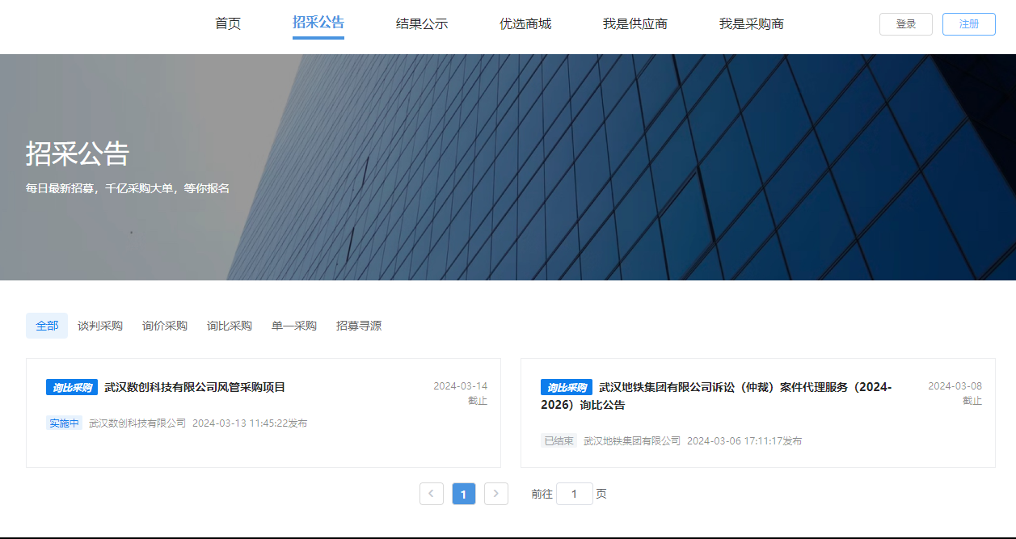Screen dimensions: 1016x539
Task: Select 我是采购商 in the top menu
Action: pyautogui.click(x=752, y=23)
